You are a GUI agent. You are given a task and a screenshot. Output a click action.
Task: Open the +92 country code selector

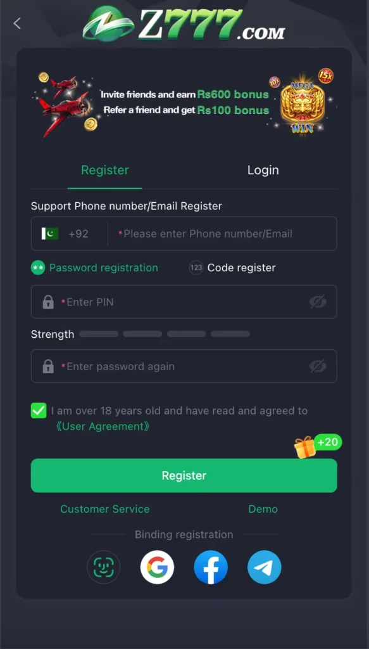tap(66, 234)
